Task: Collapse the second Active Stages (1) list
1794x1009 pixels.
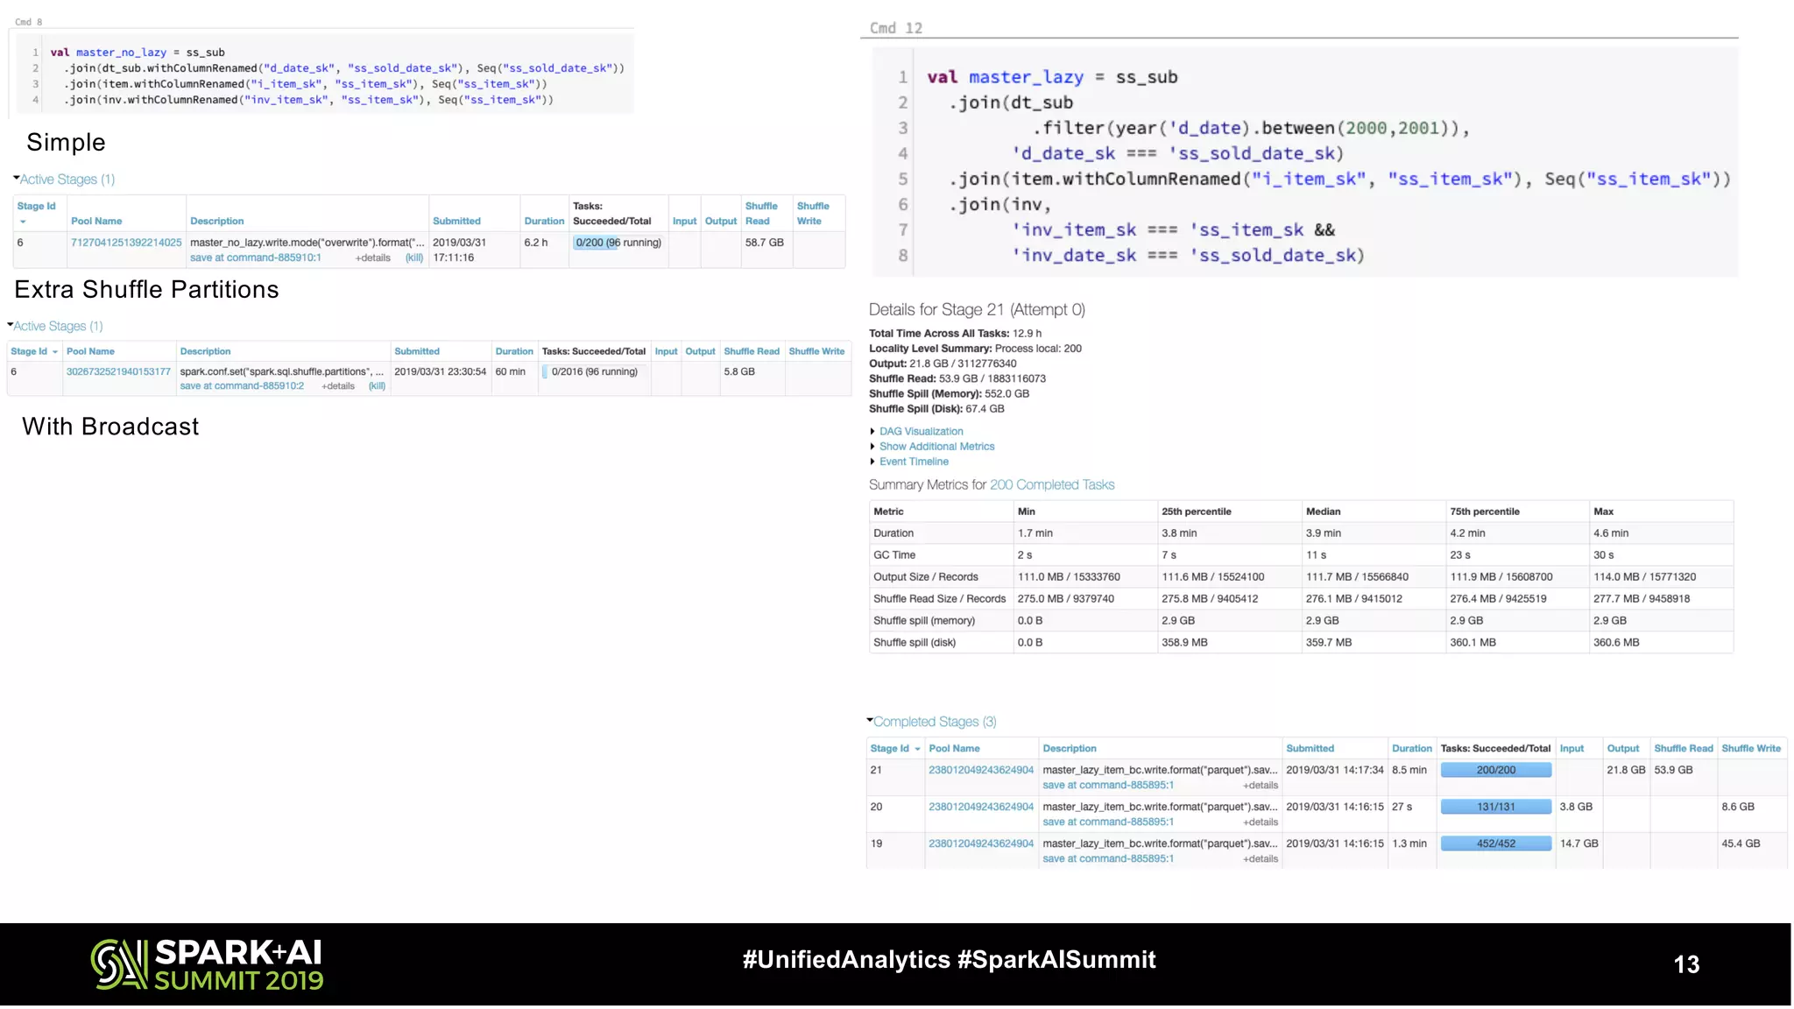Action: click(58, 327)
